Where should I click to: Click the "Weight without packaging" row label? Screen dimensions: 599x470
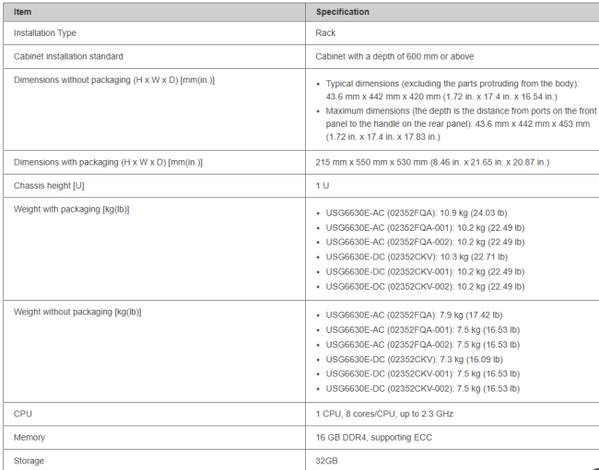[77, 312]
